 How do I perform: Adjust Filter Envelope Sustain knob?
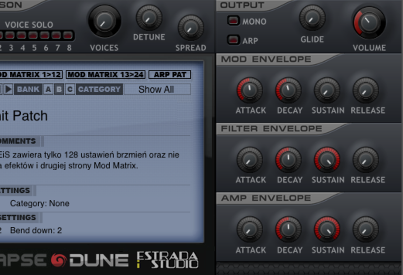[327, 160]
